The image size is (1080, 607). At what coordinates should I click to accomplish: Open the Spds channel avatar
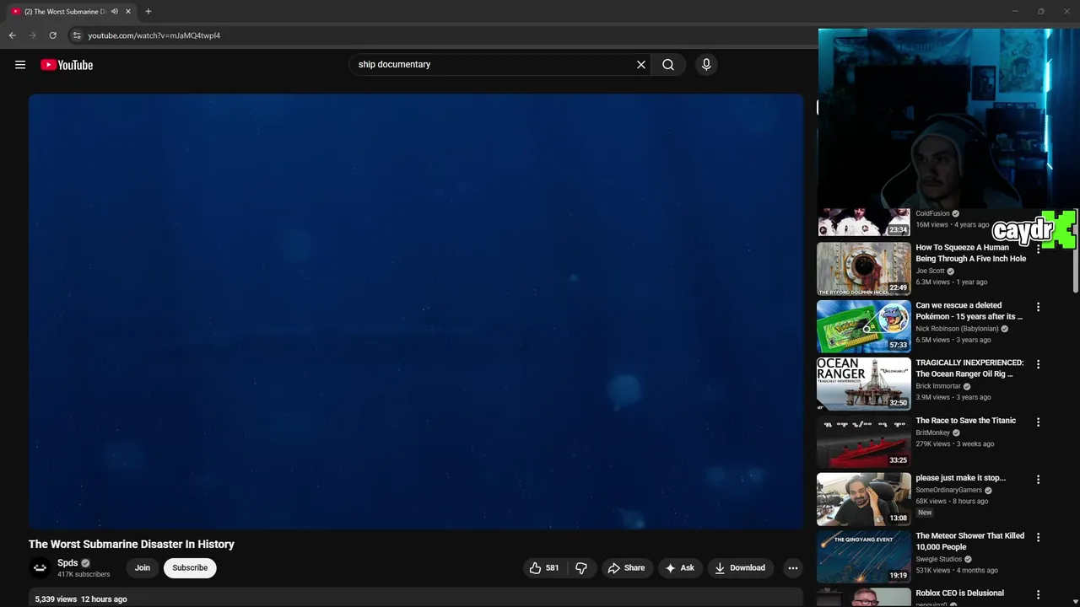[x=40, y=568]
